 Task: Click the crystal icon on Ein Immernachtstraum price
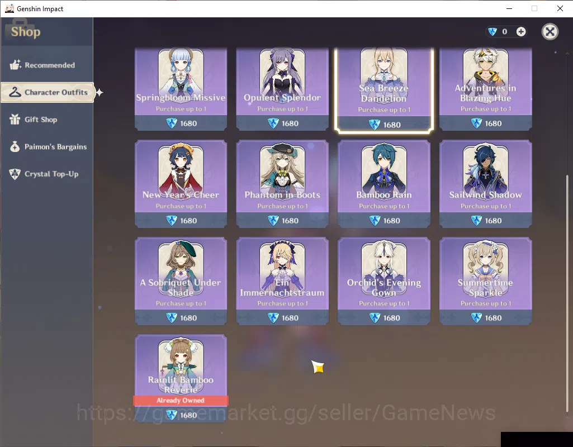[273, 318]
